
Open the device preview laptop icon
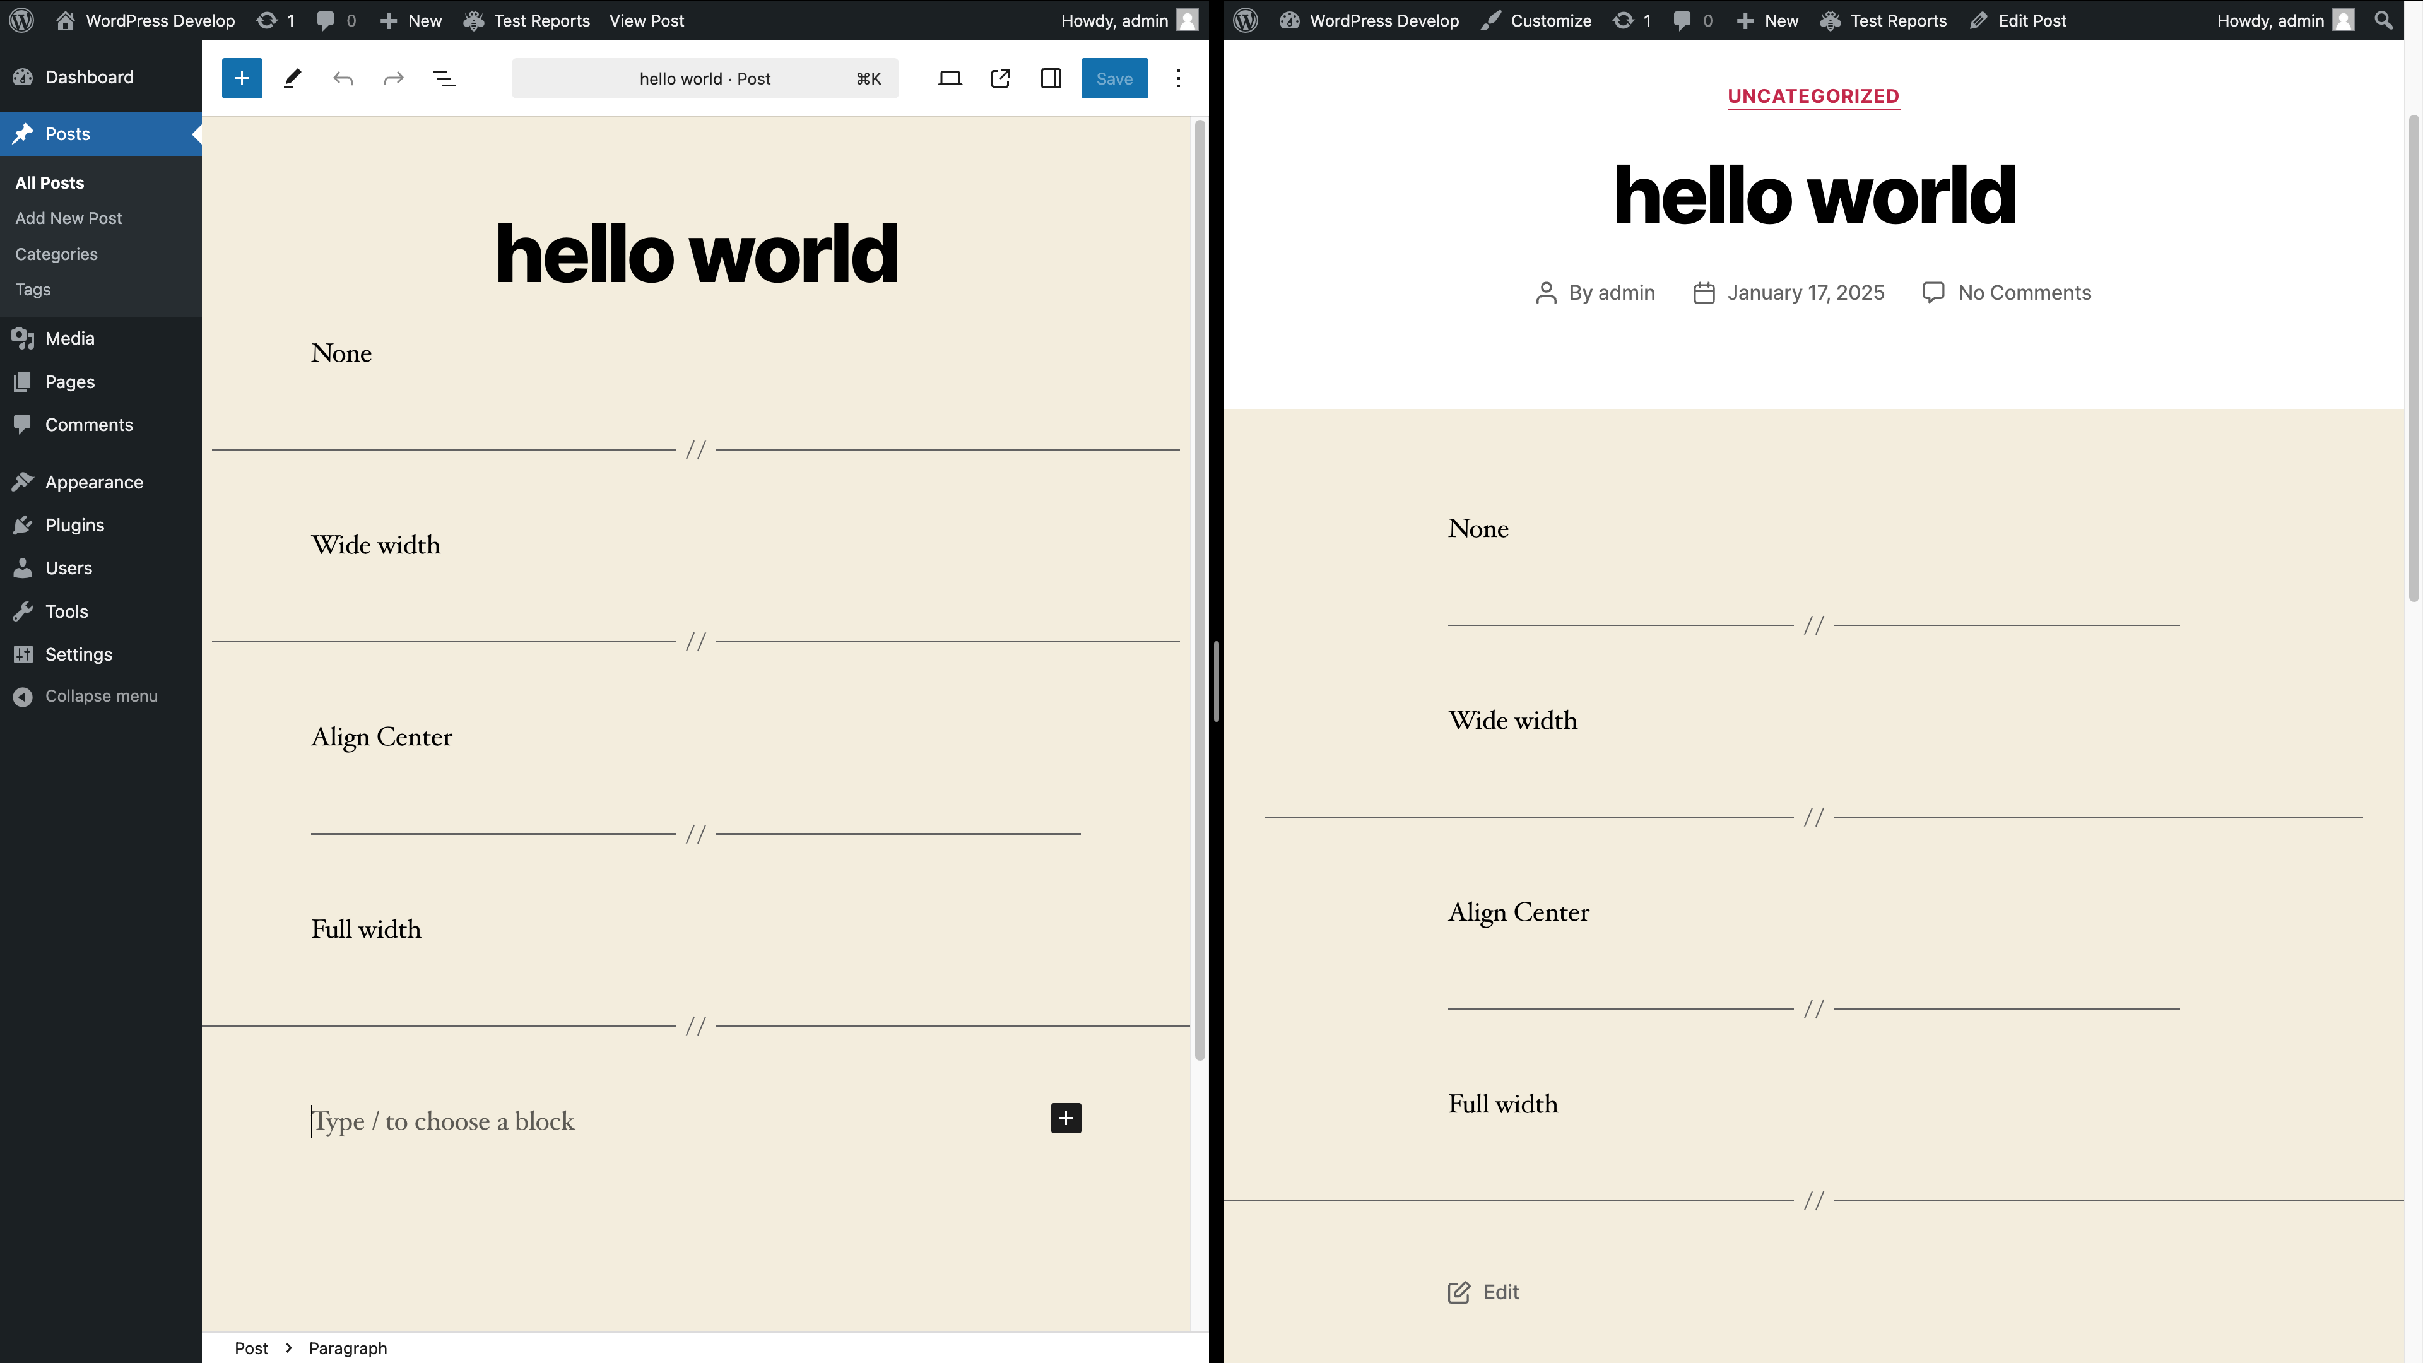pos(950,78)
